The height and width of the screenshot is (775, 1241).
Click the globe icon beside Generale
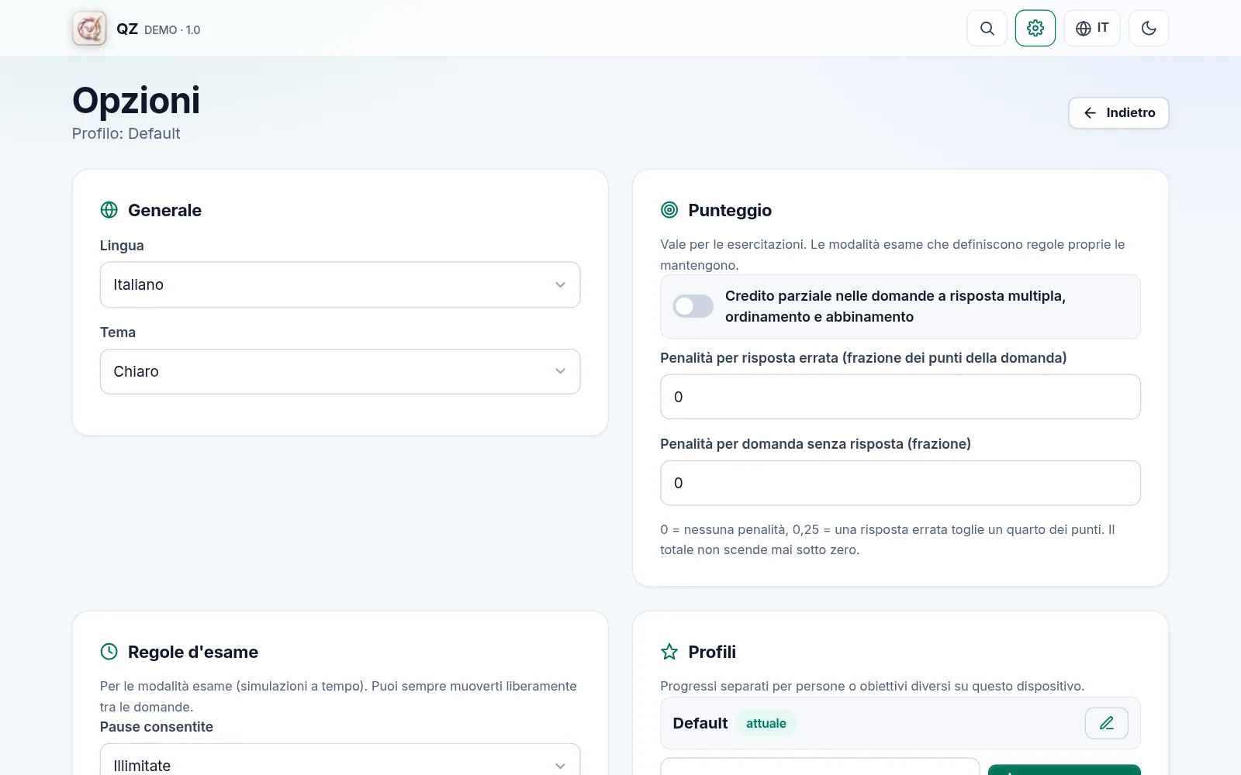pyautogui.click(x=109, y=210)
